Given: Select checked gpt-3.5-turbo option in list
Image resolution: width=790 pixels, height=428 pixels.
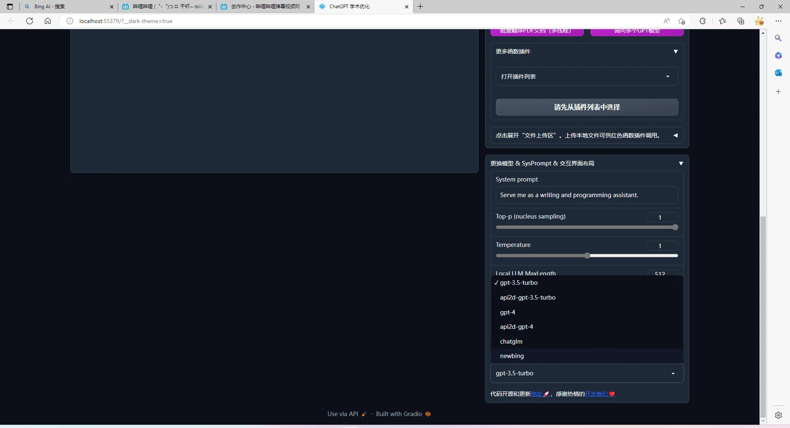Looking at the screenshot, I should 587,283.
